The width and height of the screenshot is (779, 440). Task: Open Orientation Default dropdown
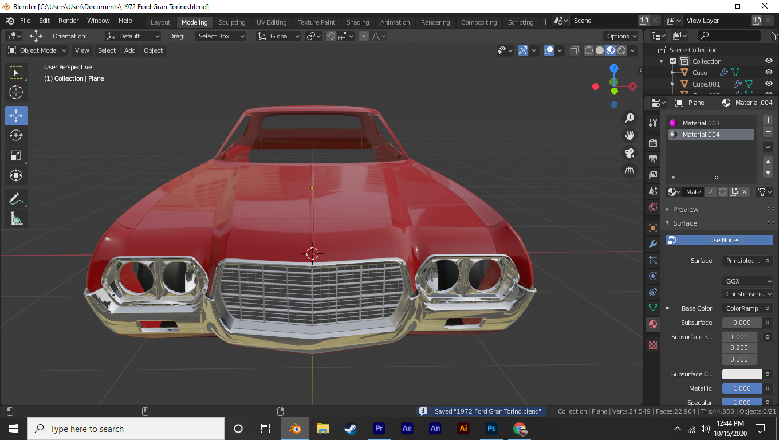[x=133, y=36]
